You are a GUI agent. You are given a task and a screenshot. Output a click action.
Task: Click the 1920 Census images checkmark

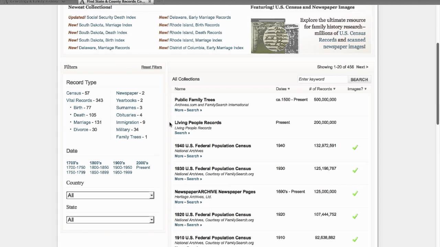tap(355, 216)
